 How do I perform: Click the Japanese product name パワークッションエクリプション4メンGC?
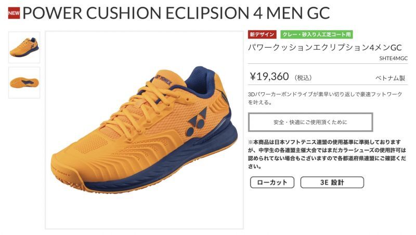[325, 48]
